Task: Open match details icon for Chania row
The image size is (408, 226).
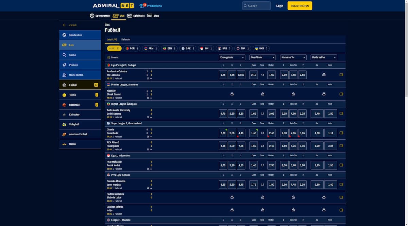Action: (x=341, y=133)
